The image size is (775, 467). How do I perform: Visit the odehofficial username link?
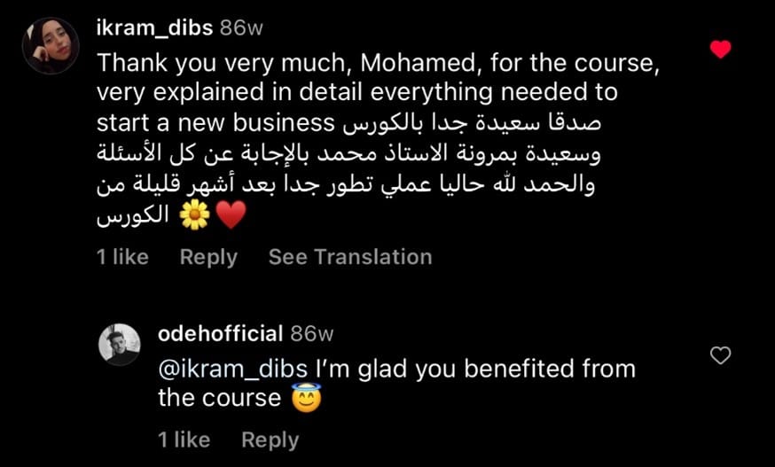(x=220, y=334)
